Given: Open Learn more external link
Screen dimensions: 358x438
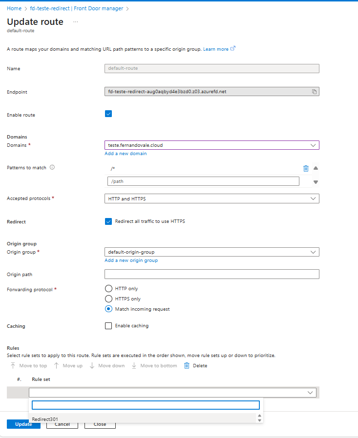Looking at the screenshot, I should 219,49.
